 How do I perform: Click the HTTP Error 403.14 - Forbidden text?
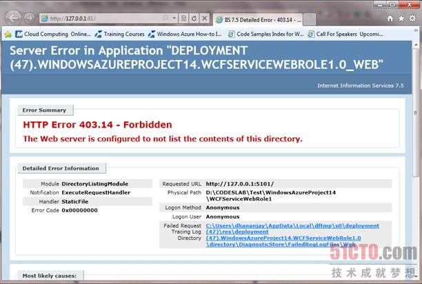click(x=97, y=125)
